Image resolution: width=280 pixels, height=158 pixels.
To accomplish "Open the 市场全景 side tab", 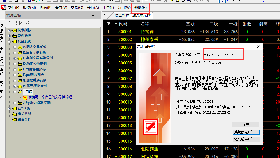I will click(2, 86).
